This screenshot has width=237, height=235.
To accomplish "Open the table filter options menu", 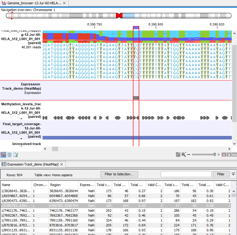I will pos(234,174).
